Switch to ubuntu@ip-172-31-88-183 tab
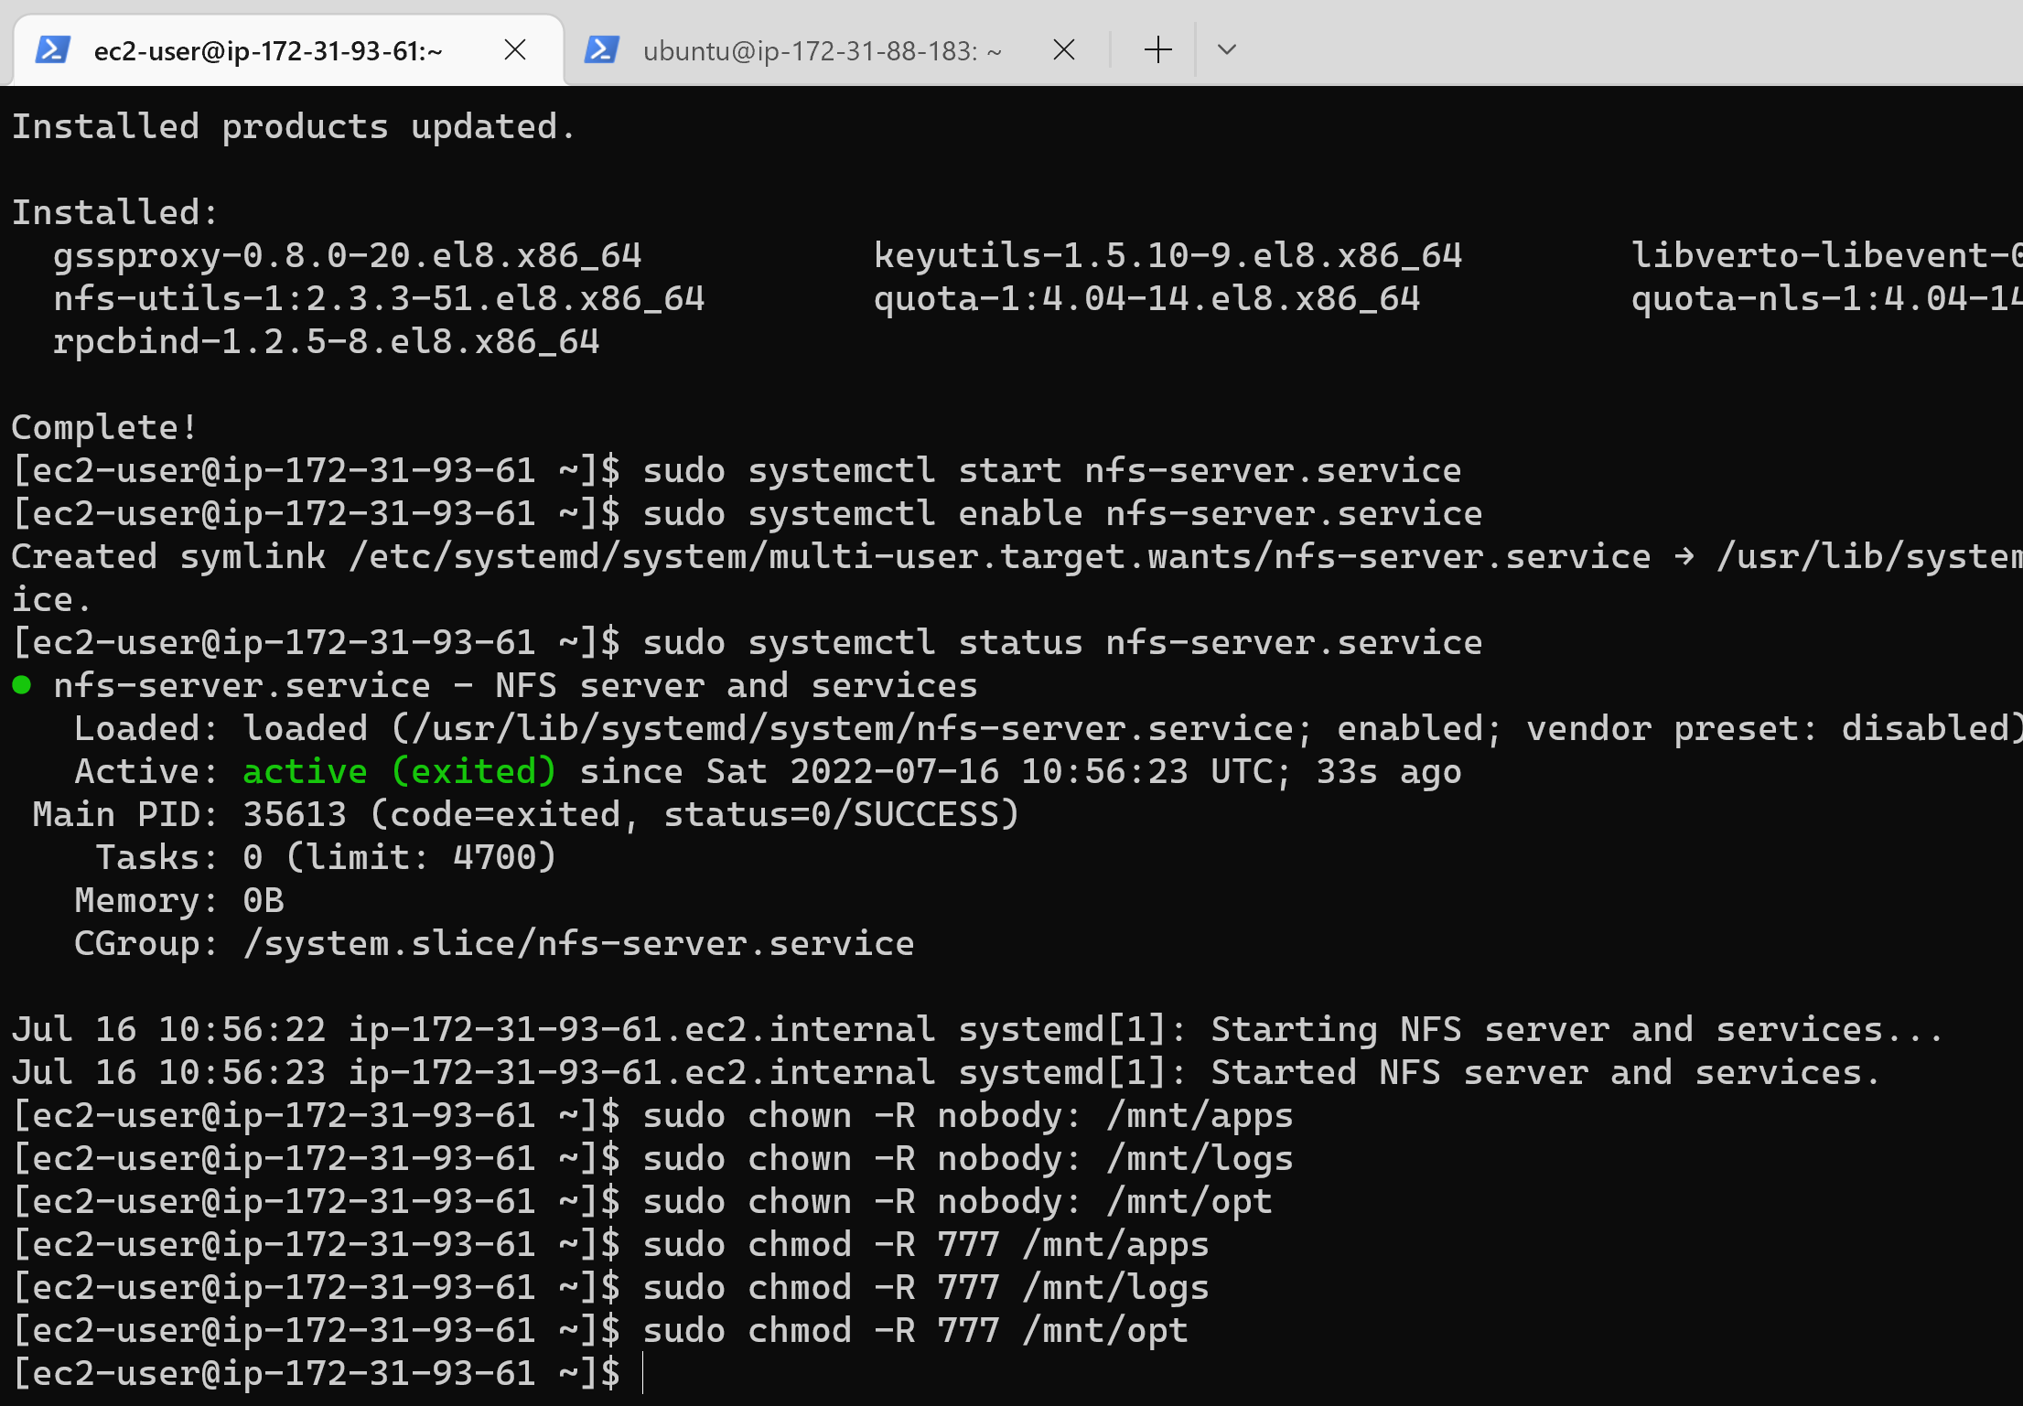The image size is (2023, 1406). point(821,51)
